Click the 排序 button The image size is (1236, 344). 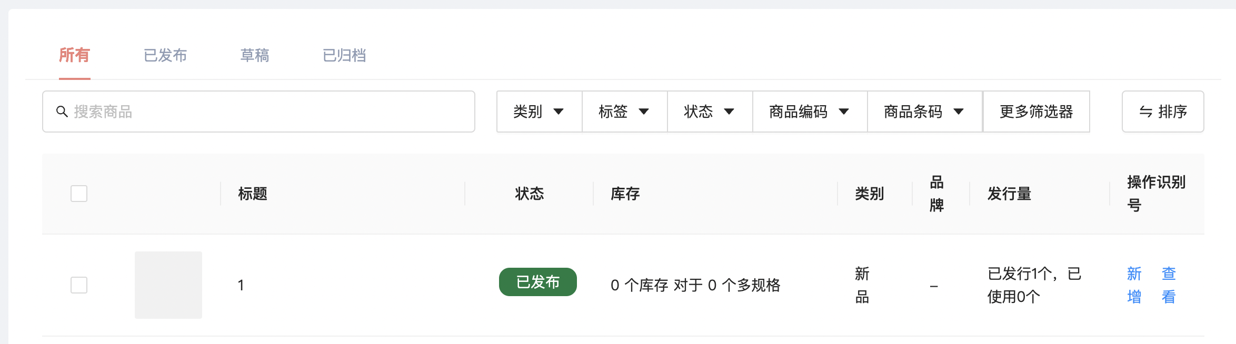click(x=1163, y=112)
